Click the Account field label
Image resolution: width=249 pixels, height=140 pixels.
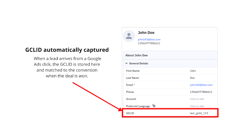[131, 99]
